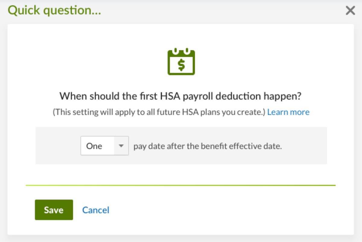Select the One value in the selector field

click(x=94, y=146)
